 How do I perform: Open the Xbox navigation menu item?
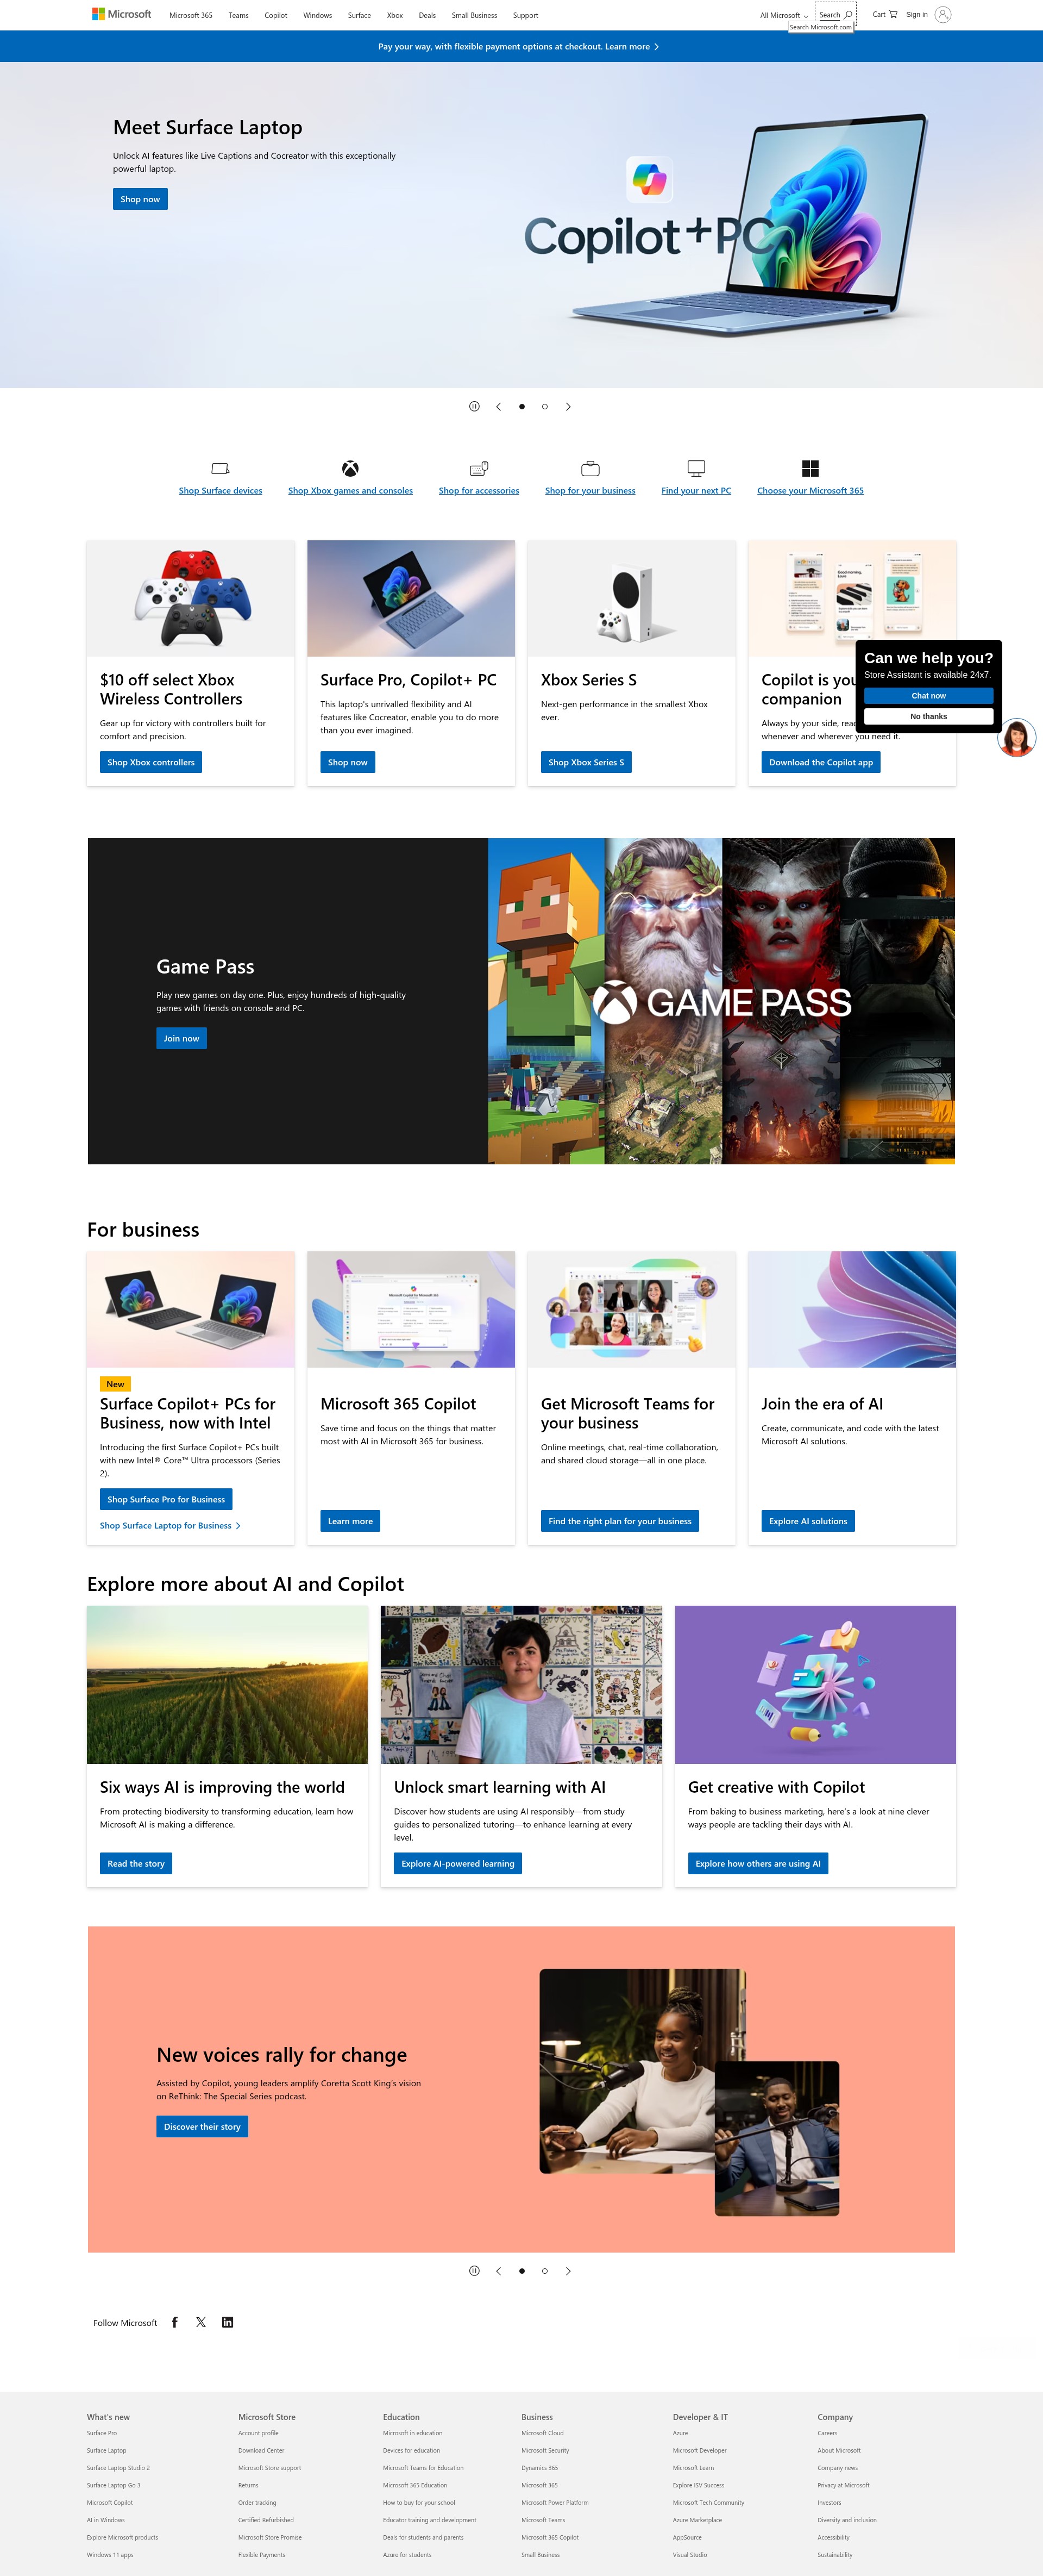tap(394, 14)
